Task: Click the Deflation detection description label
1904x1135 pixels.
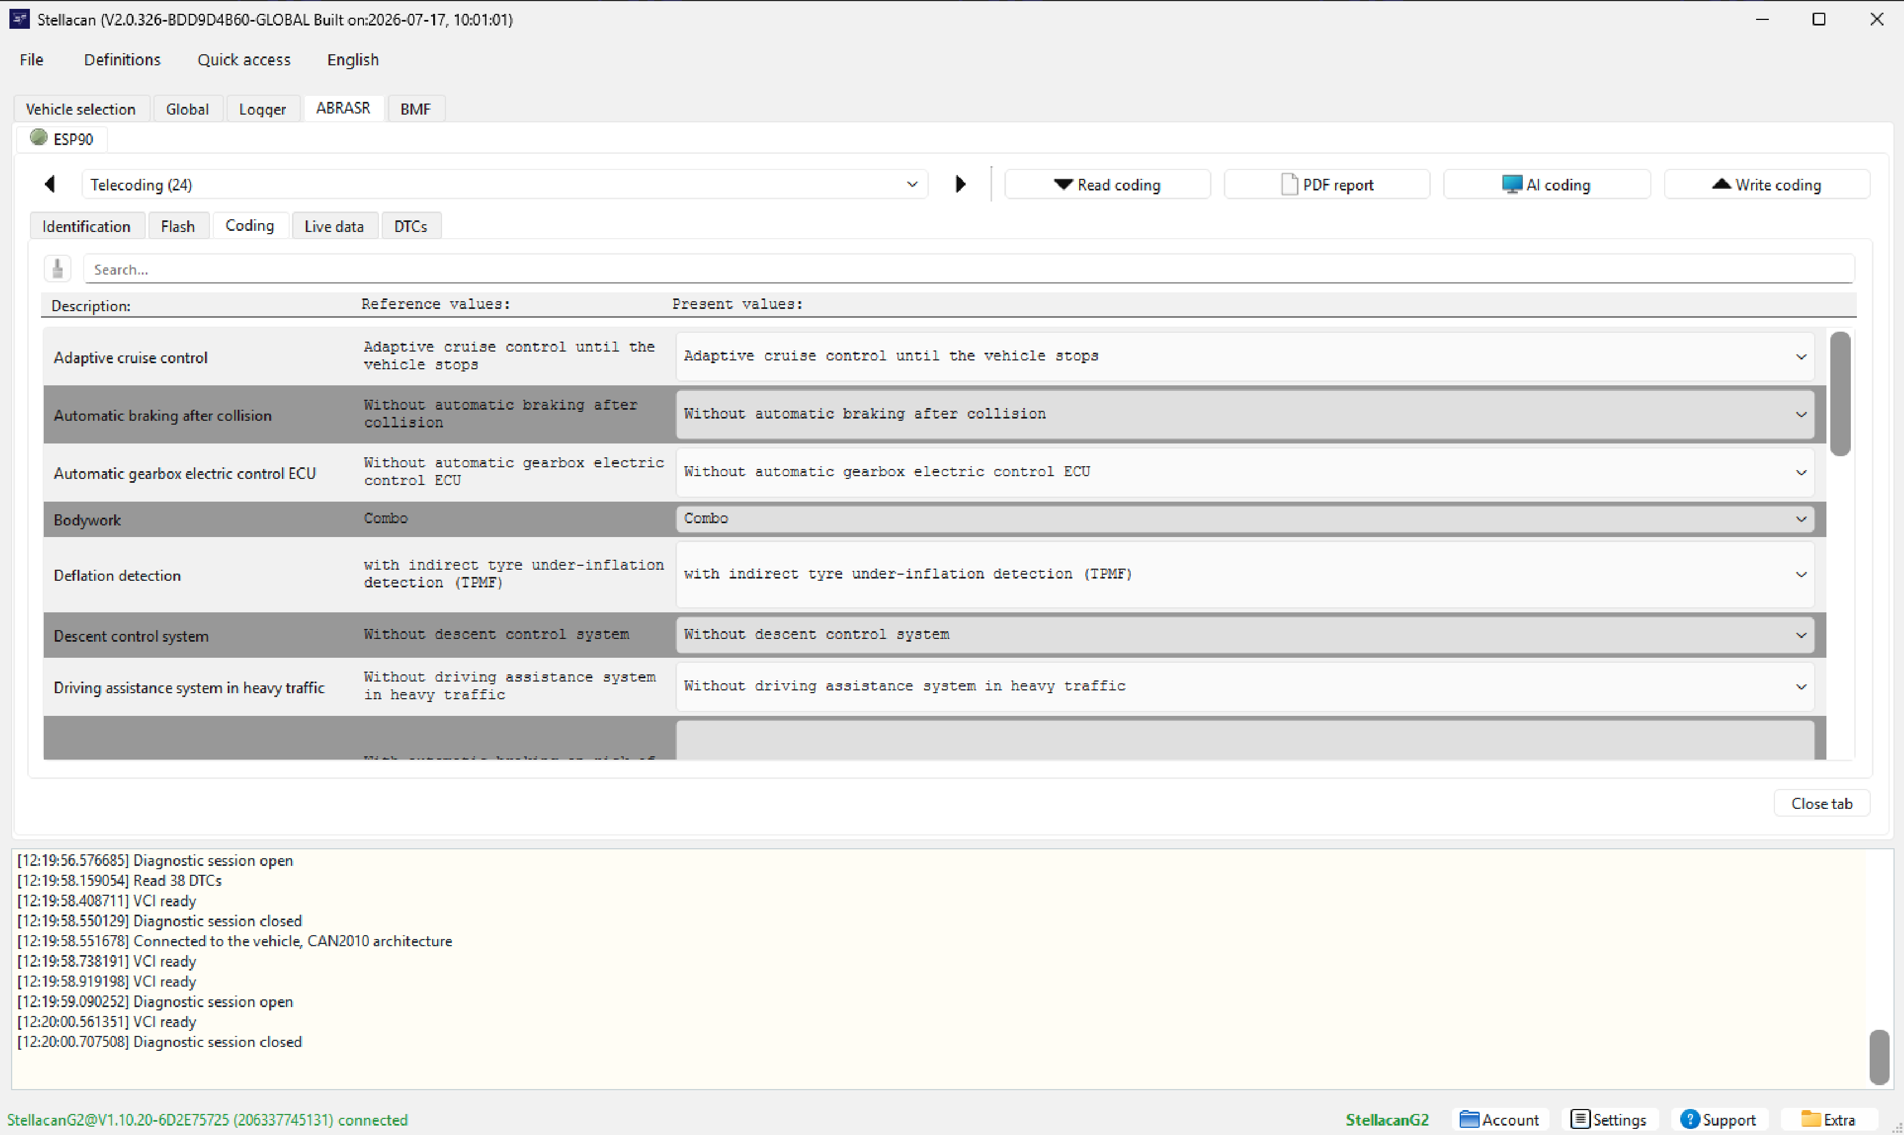Action: [117, 575]
